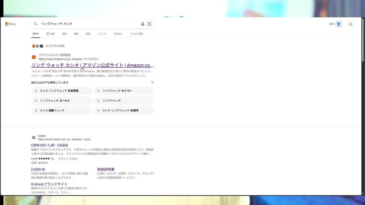Click the 200 rewards points count

[x=331, y=24]
